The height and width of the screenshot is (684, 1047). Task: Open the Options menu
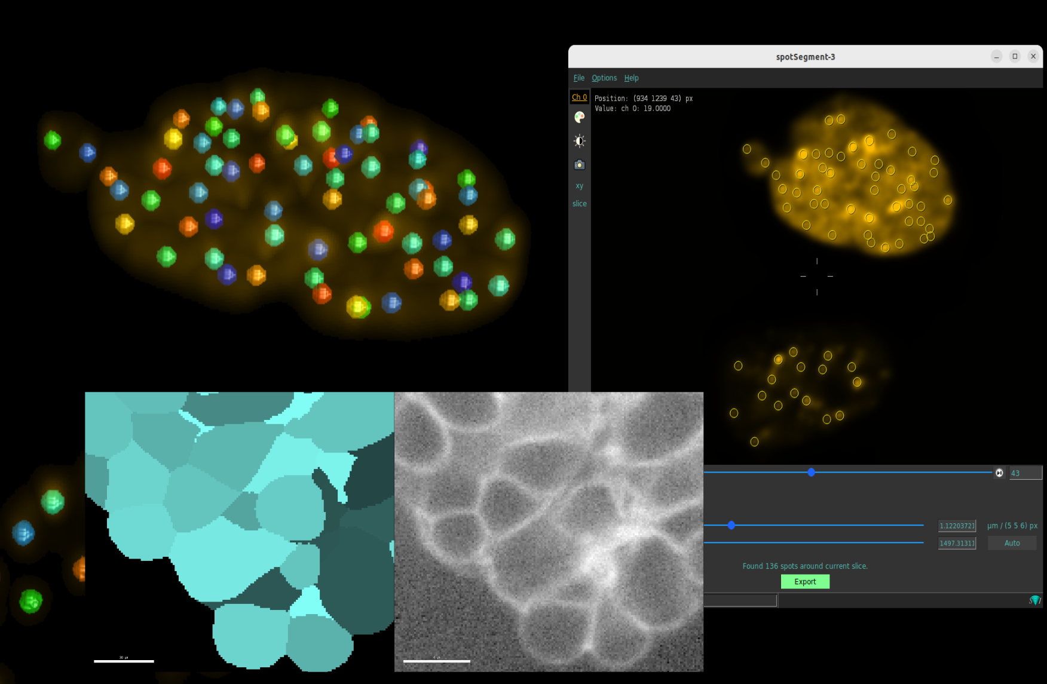pyautogui.click(x=604, y=78)
